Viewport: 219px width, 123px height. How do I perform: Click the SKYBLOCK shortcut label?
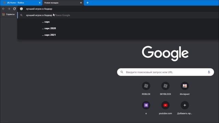[x=165, y=94]
